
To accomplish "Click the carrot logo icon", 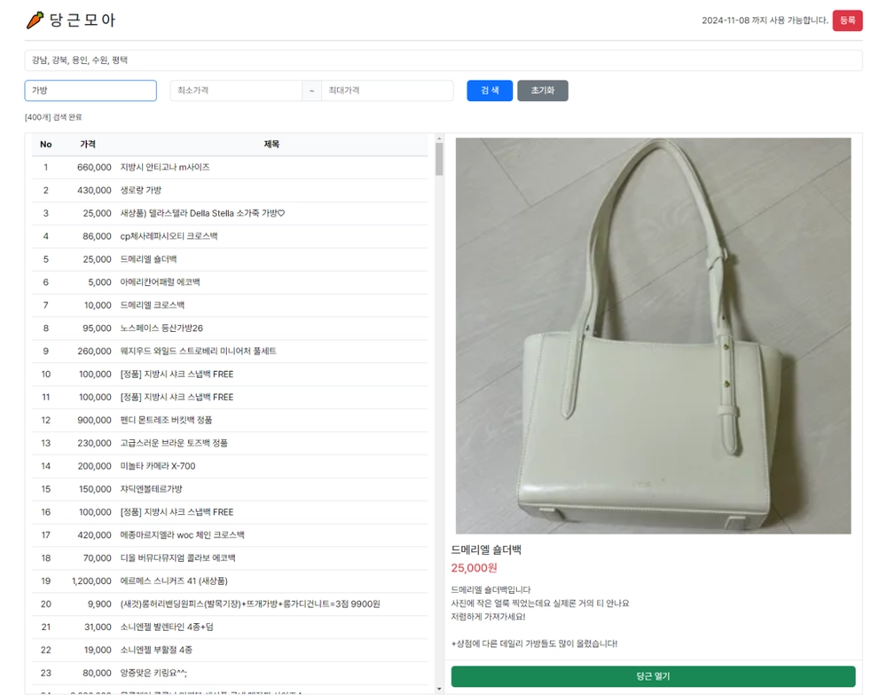I will (x=35, y=20).
